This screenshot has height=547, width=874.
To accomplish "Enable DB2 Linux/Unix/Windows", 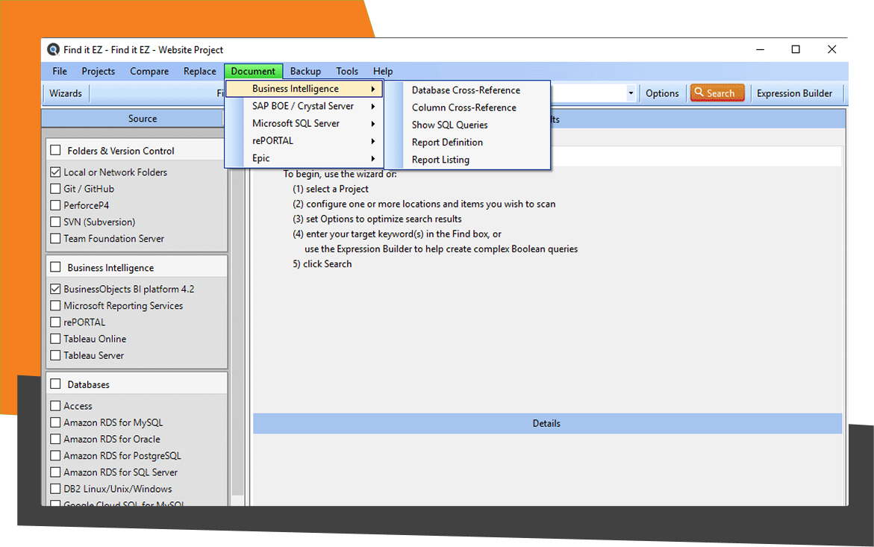I will pyautogui.click(x=55, y=489).
